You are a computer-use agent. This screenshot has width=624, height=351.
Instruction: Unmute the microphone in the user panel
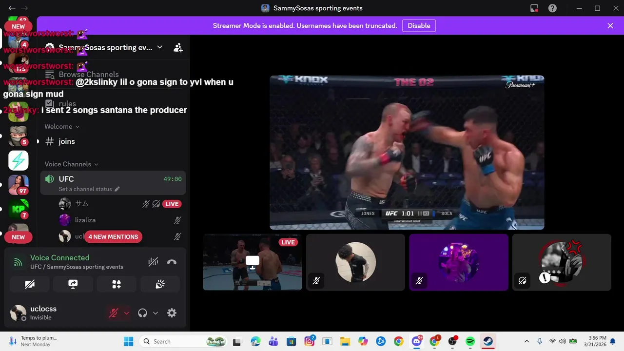click(114, 313)
